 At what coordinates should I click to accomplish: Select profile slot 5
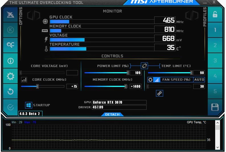click(x=215, y=91)
